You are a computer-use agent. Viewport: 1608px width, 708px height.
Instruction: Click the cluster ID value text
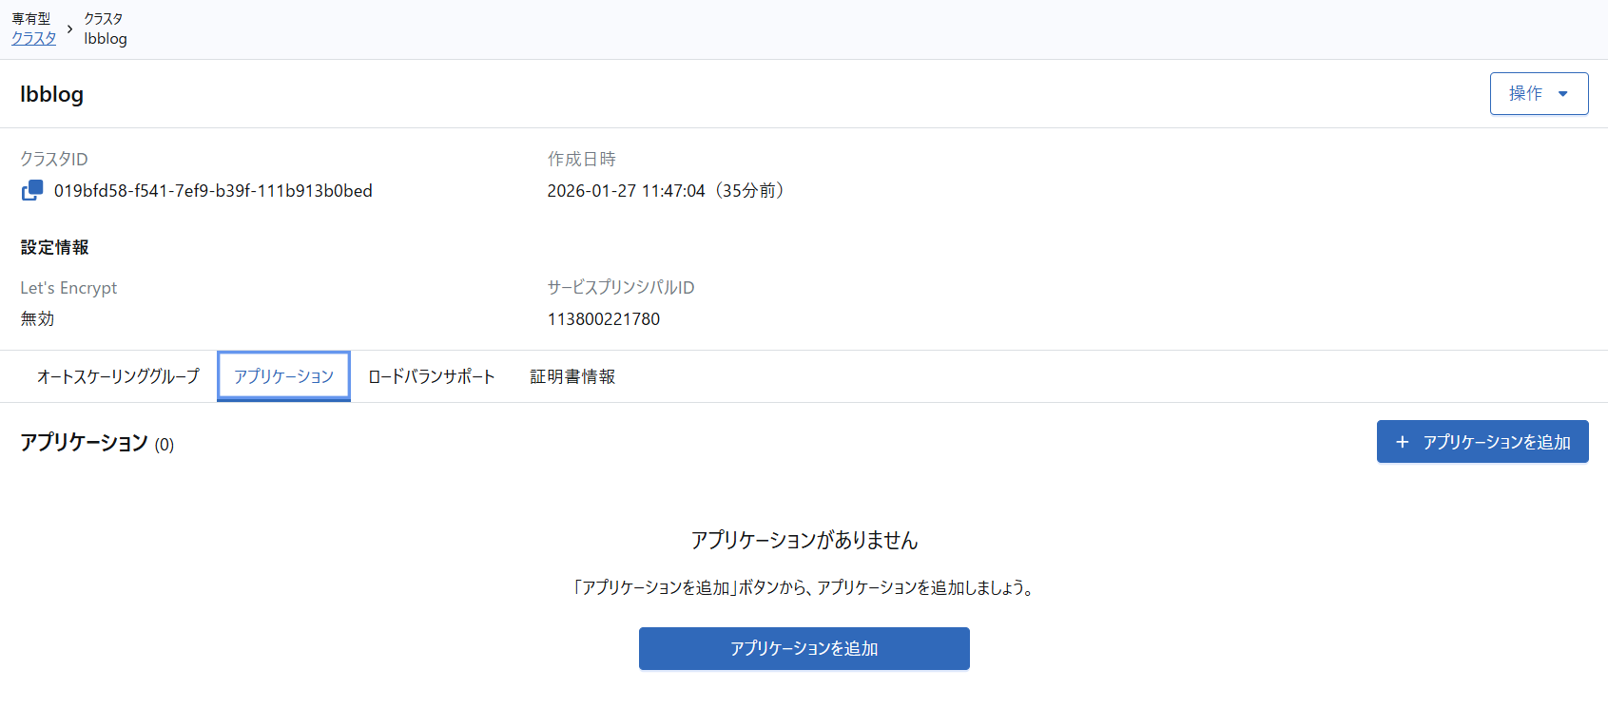[213, 190]
